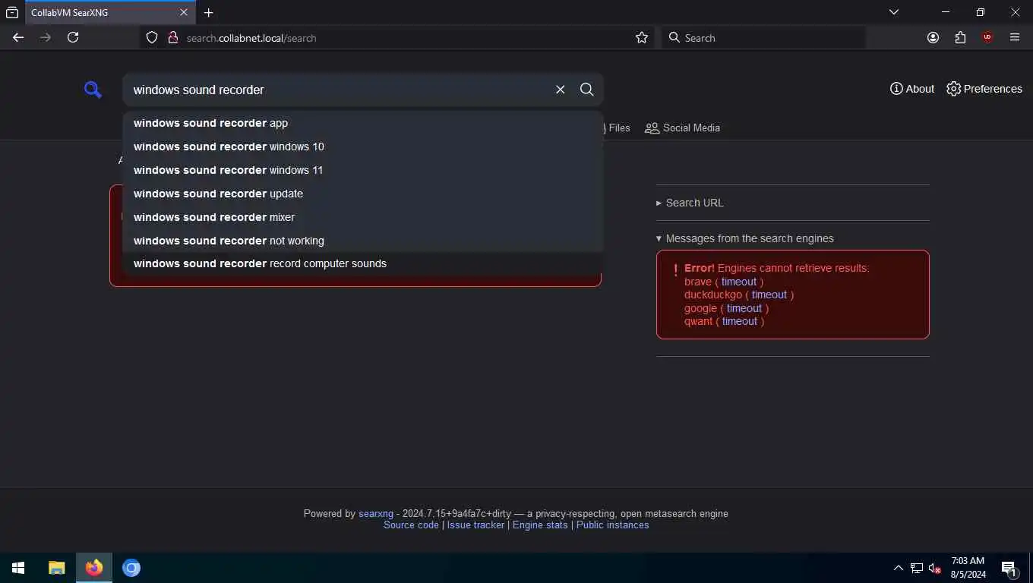Click the google timeout link

tap(744, 308)
